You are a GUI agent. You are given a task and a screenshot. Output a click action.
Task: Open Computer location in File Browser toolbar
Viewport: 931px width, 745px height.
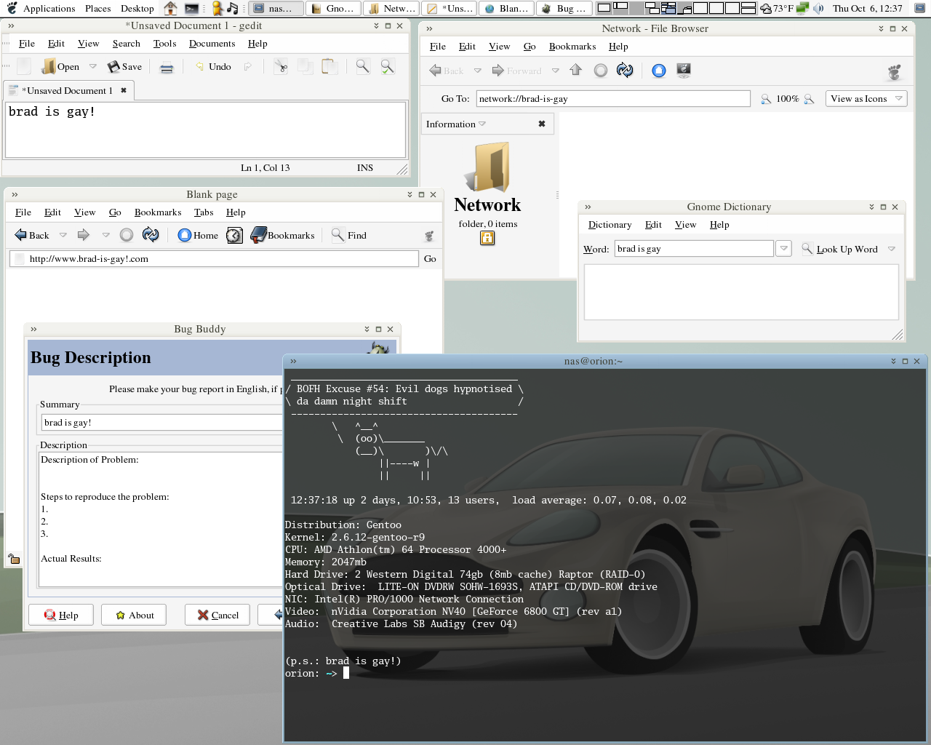(x=684, y=70)
